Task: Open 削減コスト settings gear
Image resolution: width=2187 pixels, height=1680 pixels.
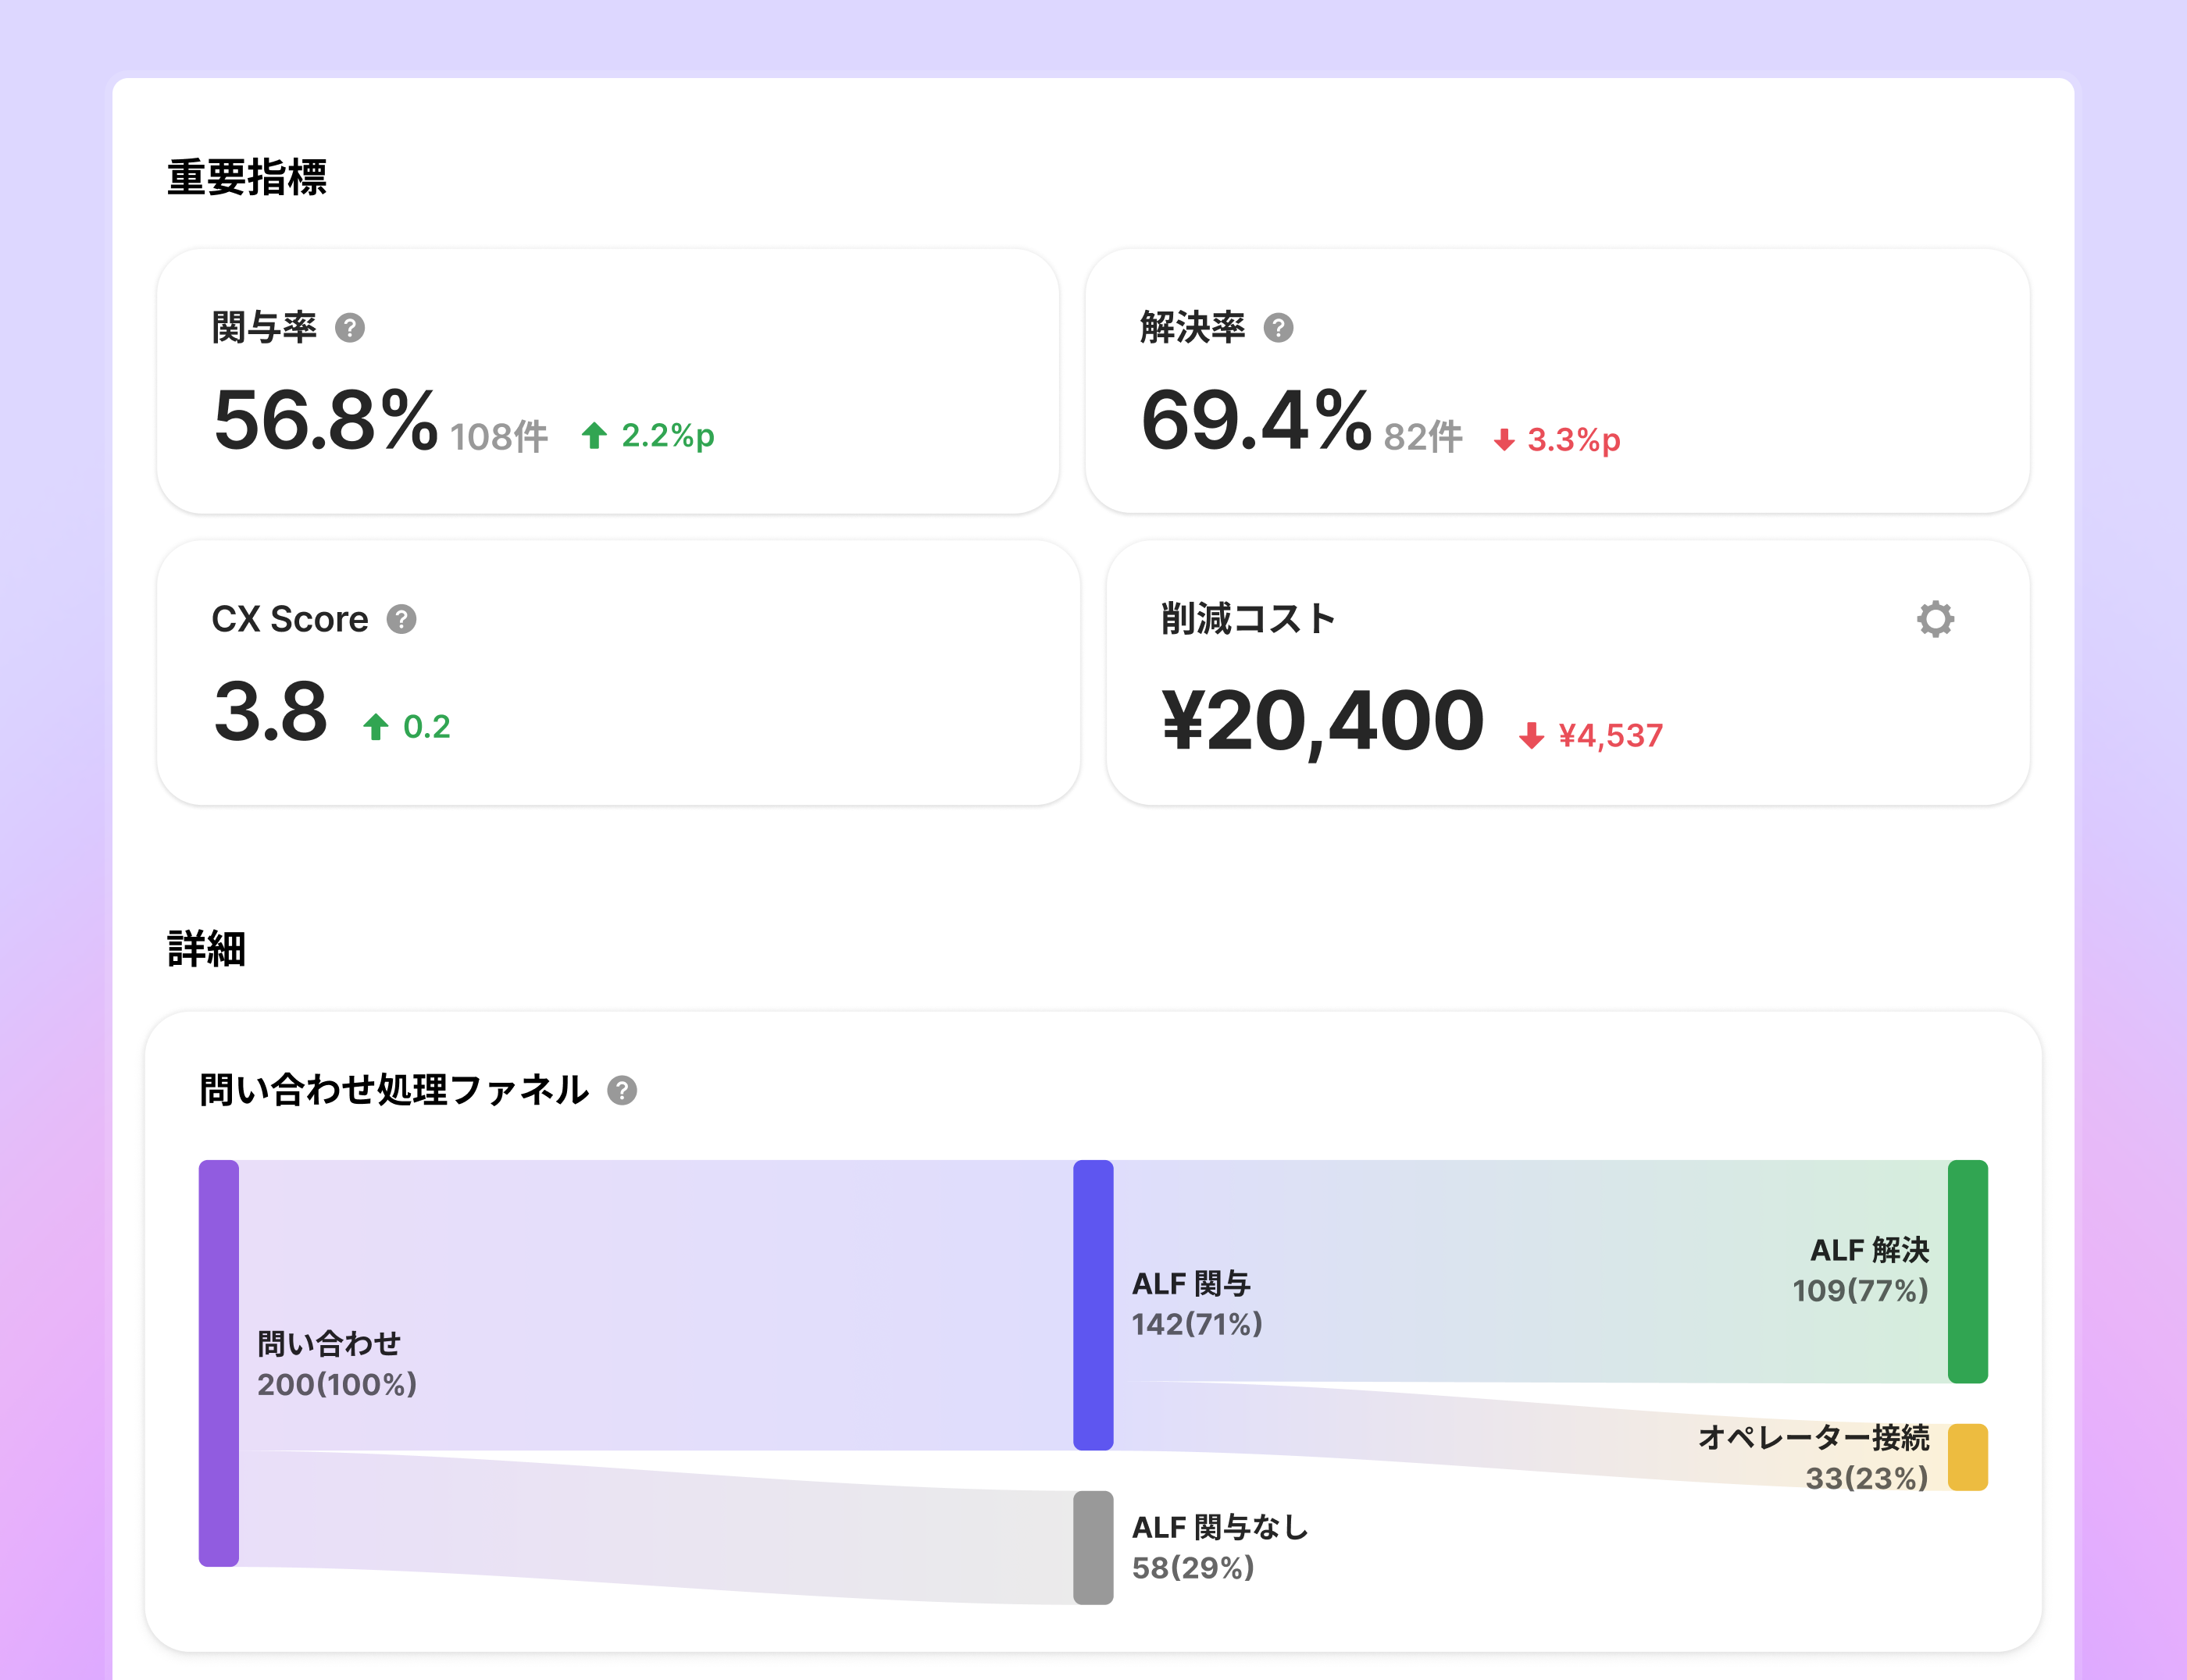Action: click(x=1935, y=619)
